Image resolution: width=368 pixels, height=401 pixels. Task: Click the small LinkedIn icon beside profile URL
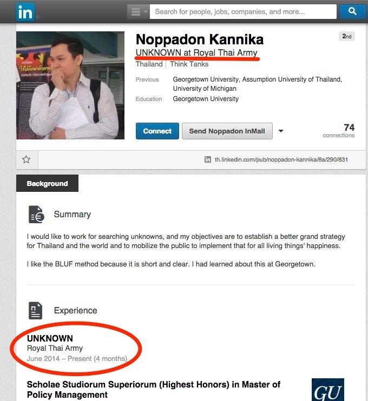coord(208,159)
